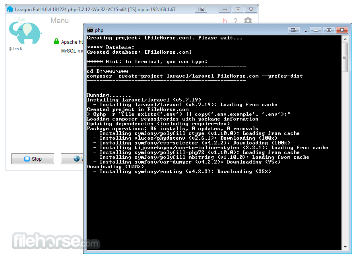Viewport: 357px width, 261px height.
Task: Click the red h icon in Laragon
Action: [225, 21]
